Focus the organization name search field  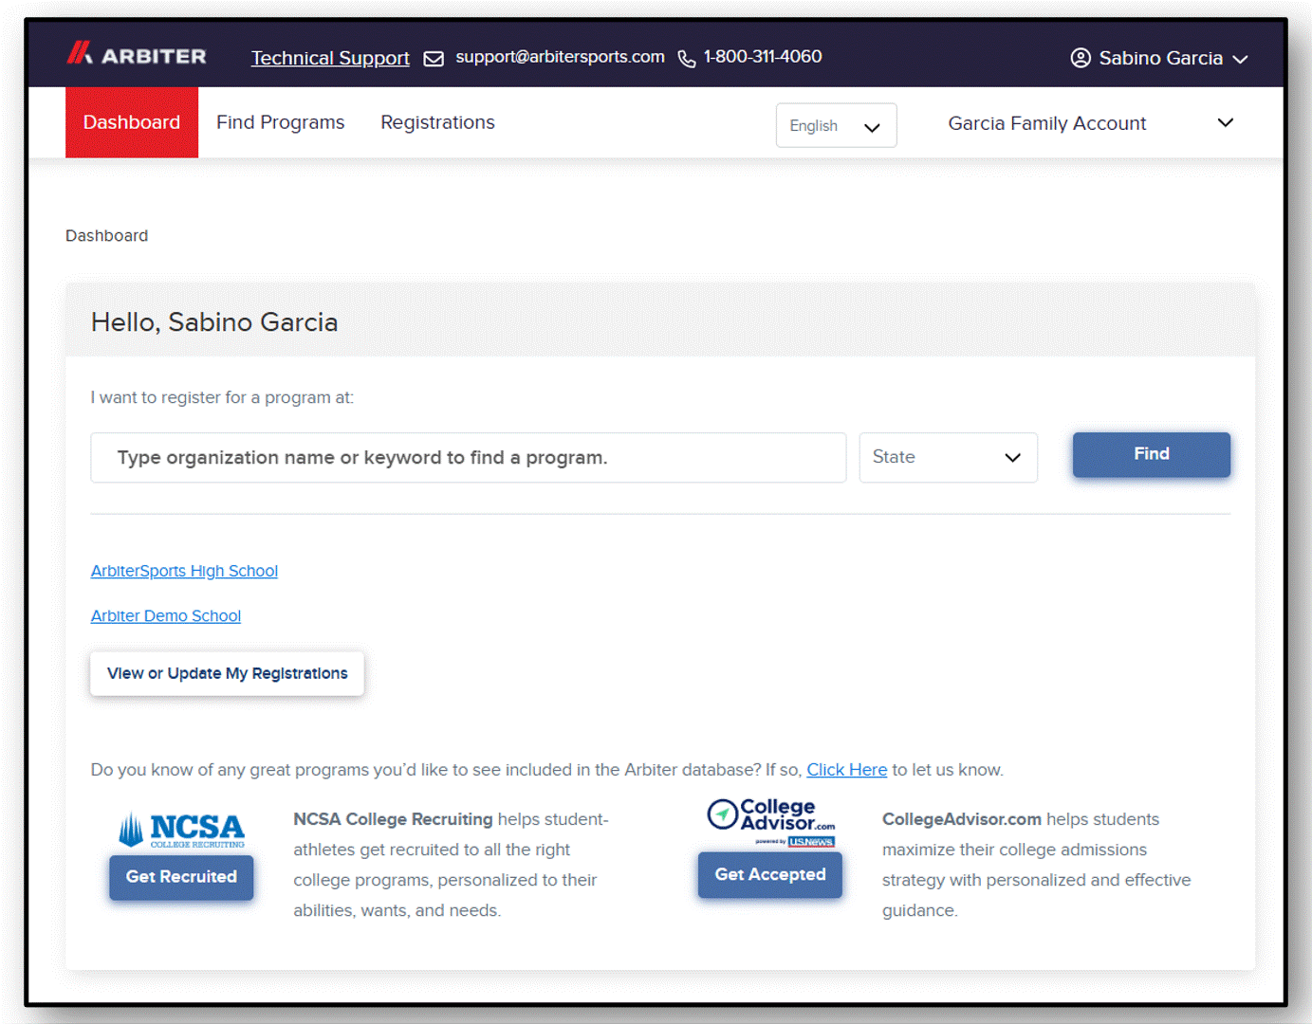tap(468, 458)
